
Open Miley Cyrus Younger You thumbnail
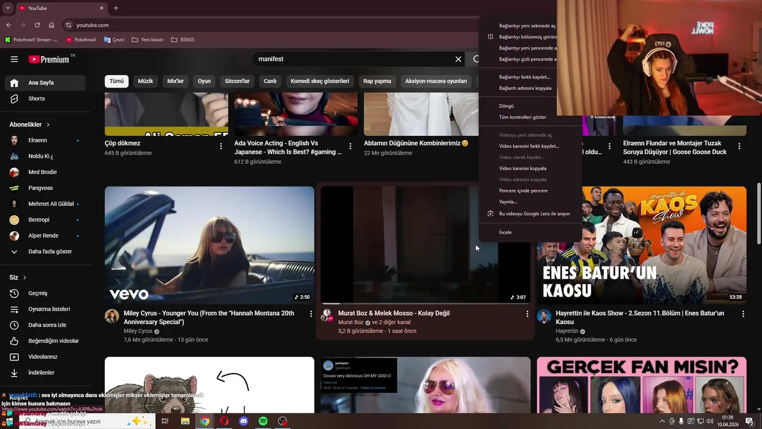pyautogui.click(x=210, y=245)
